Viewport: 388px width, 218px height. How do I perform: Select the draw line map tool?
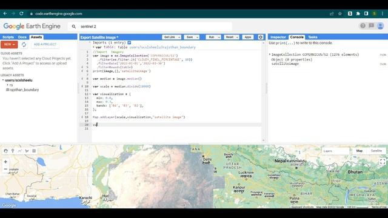(20, 151)
